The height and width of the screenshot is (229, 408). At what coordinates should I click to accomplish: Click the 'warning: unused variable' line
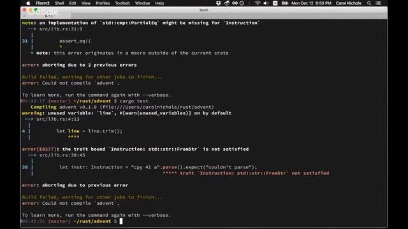126,113
